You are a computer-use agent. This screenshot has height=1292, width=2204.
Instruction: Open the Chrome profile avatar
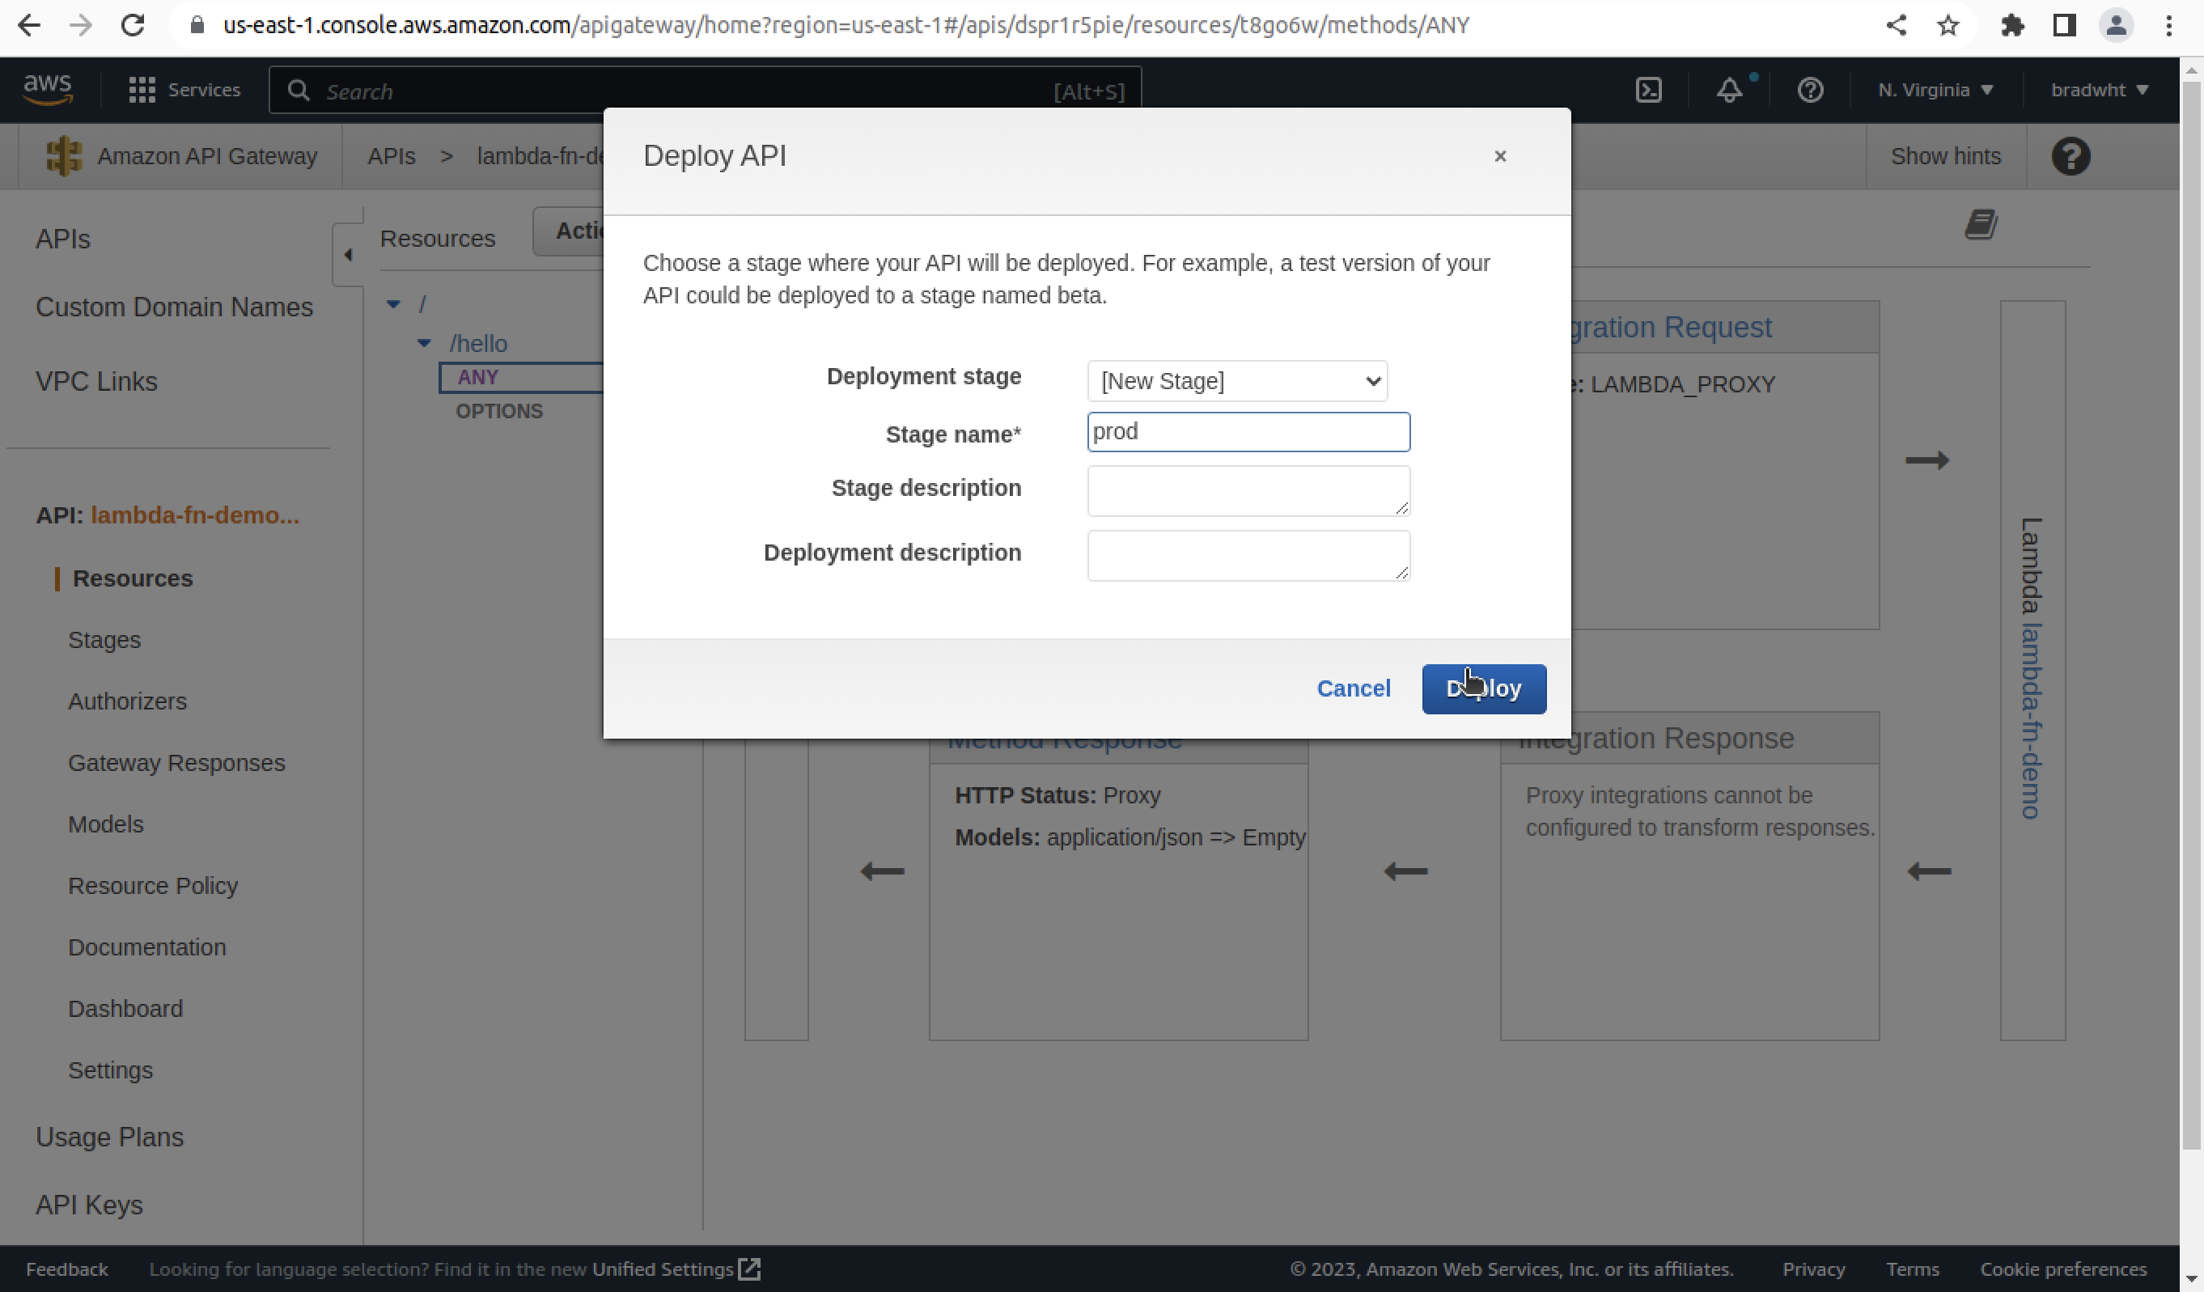[2117, 25]
